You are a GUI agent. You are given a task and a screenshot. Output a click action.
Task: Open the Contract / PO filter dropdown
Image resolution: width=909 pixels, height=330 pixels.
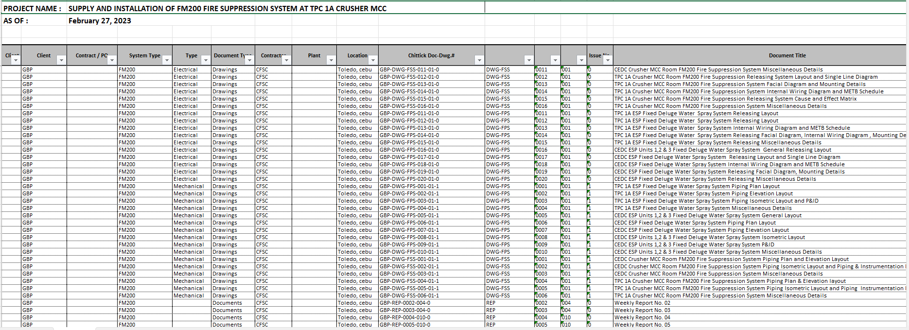pyautogui.click(x=112, y=60)
